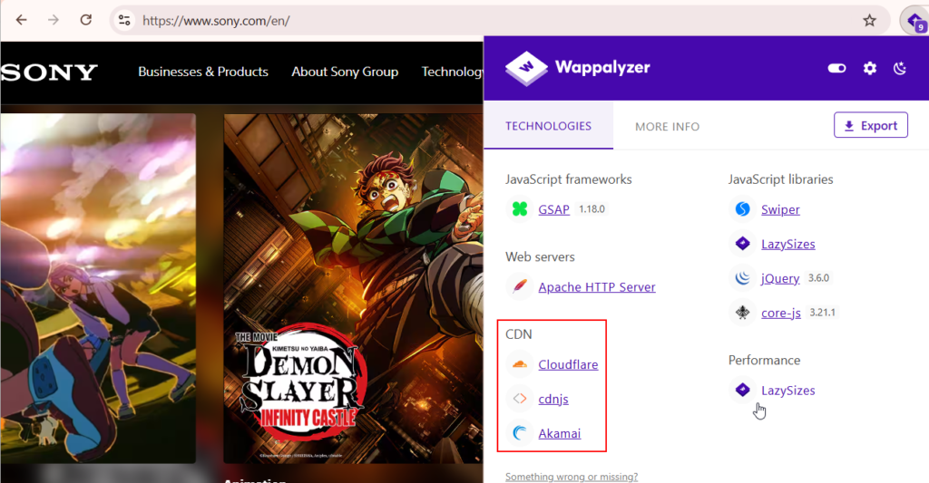Click the Cloudflare cloud icon
Viewport: 929px width, 483px height.
pos(520,364)
